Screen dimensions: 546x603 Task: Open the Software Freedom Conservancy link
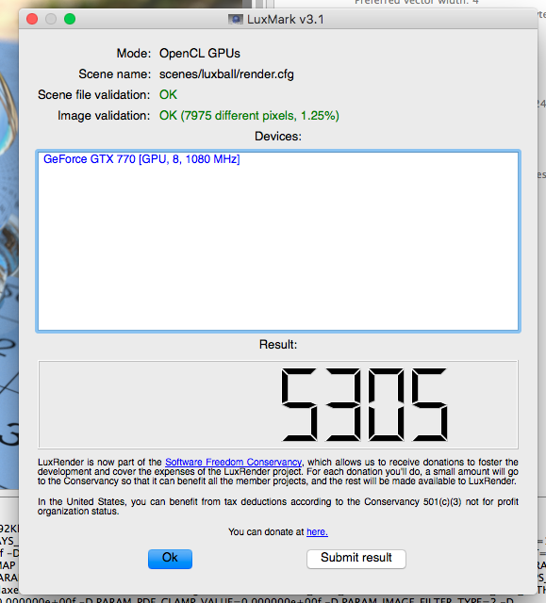point(233,462)
